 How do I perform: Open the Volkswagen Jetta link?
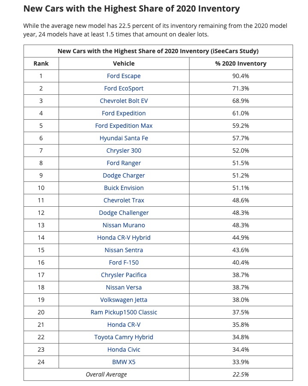pos(124,300)
